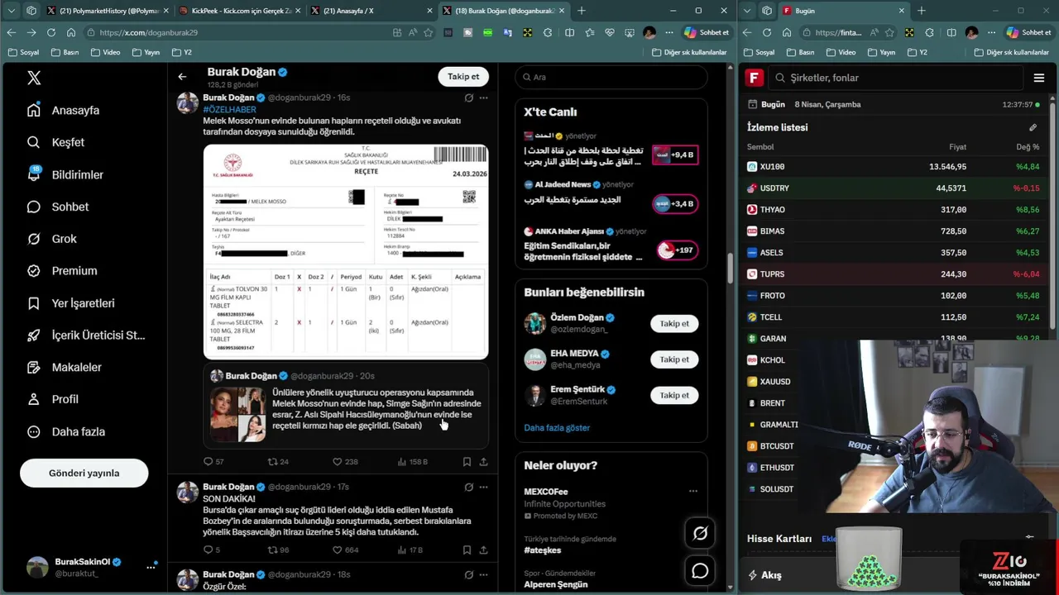Repost the SON DAKİKA post with 96 reposts
The height and width of the screenshot is (595, 1059).
[278, 550]
